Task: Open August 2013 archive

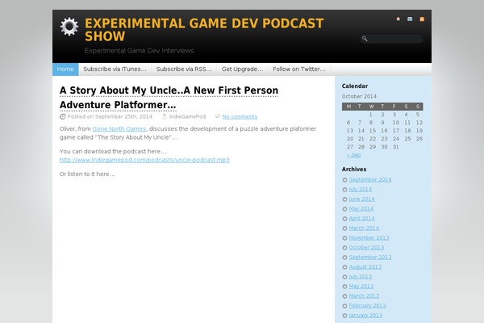Action: (365, 267)
